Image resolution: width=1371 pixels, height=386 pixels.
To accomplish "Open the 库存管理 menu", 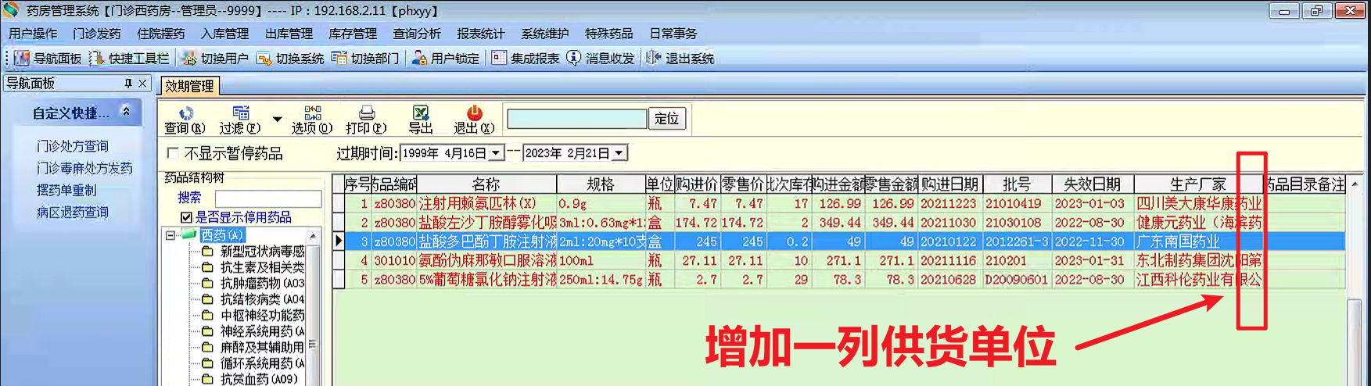I will tap(353, 34).
